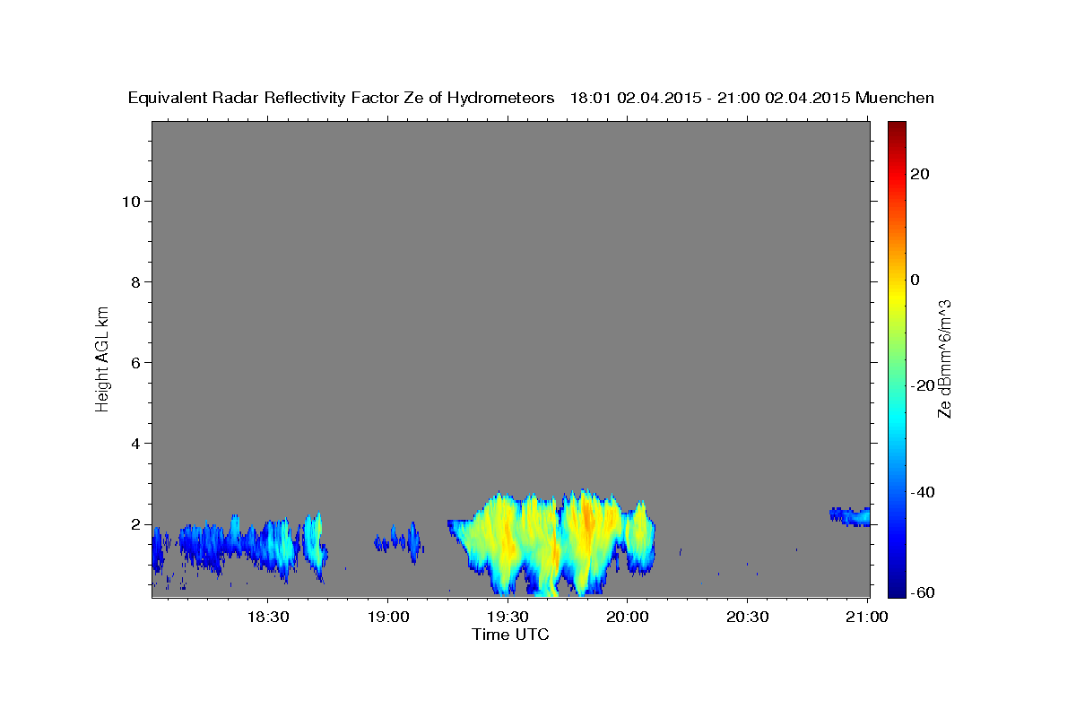Click the height tick label '10'
Screen dimensions: 1076x717
(x=132, y=202)
